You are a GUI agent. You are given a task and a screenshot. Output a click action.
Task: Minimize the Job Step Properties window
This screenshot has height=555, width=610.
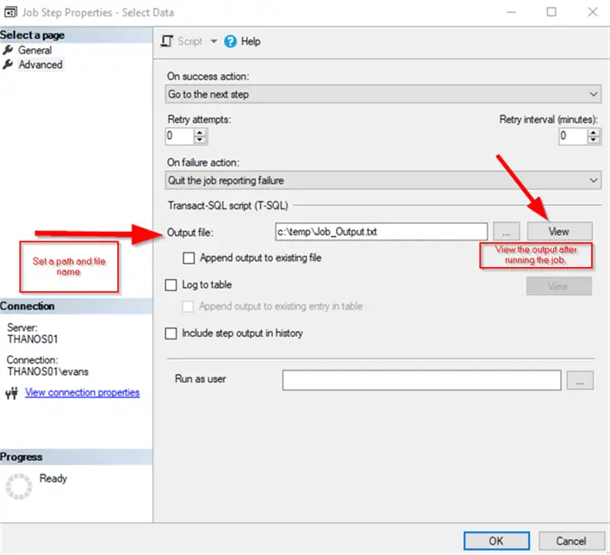pos(511,12)
